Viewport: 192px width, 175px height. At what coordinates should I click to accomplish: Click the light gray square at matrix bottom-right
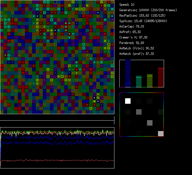pyautogui.click(x=161, y=134)
